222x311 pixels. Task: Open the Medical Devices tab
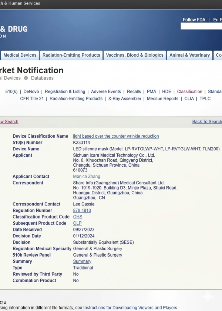click(20, 55)
